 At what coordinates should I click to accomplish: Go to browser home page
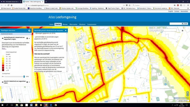12,5
